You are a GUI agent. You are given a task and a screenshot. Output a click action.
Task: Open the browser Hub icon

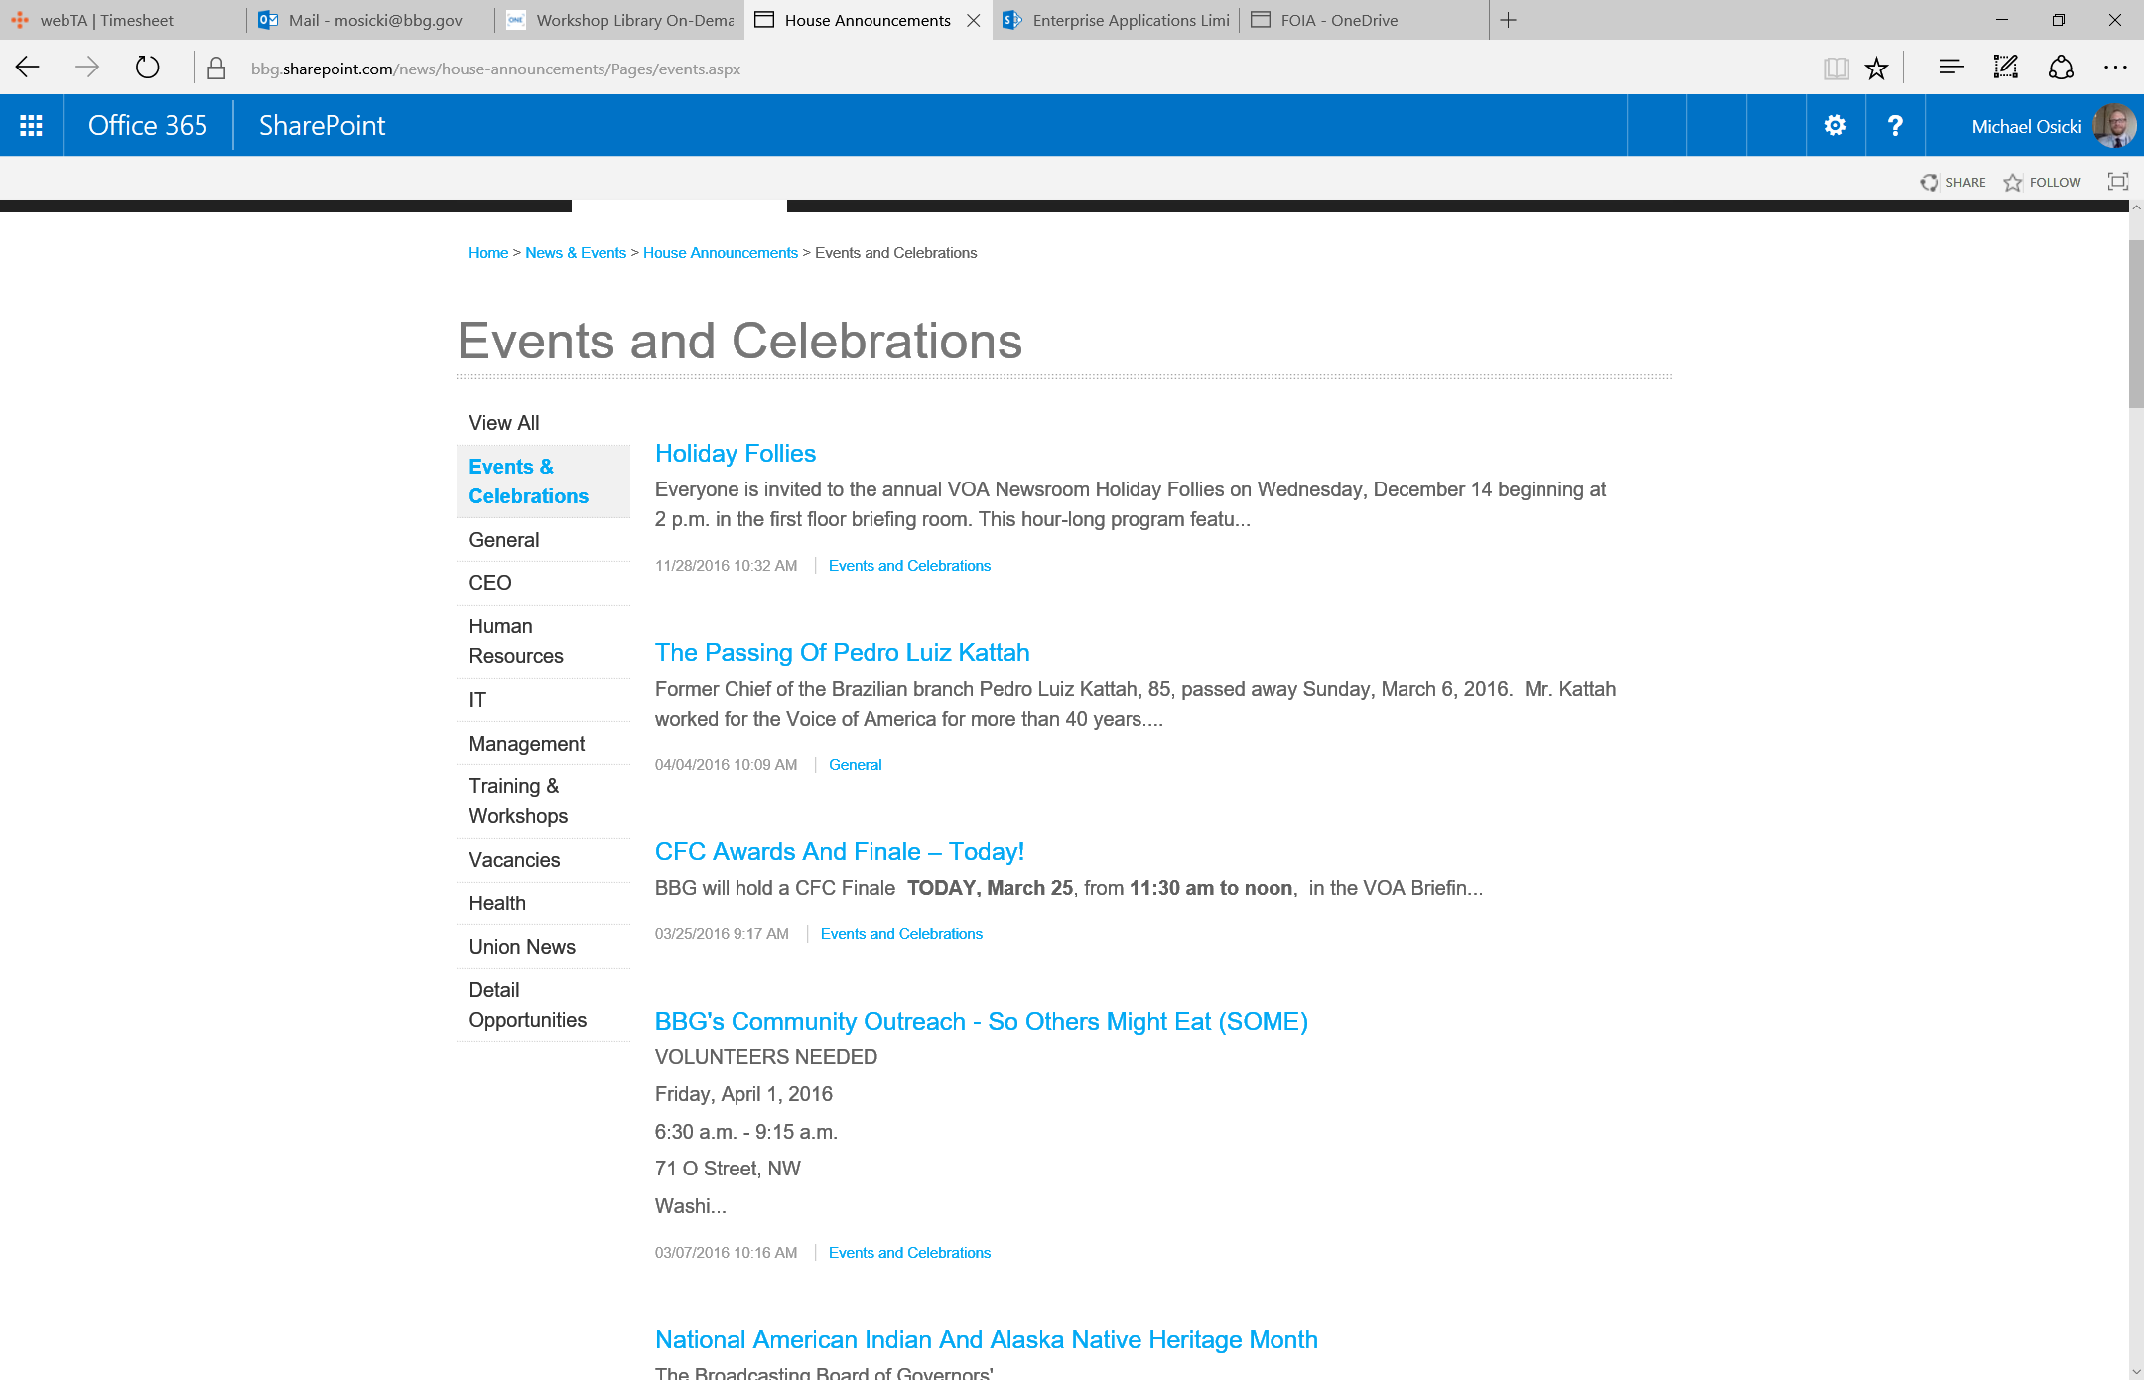pyautogui.click(x=1950, y=68)
